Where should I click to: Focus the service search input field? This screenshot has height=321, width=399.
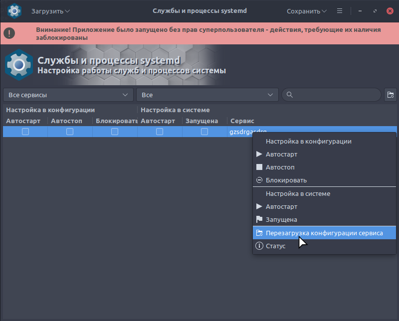[331, 95]
